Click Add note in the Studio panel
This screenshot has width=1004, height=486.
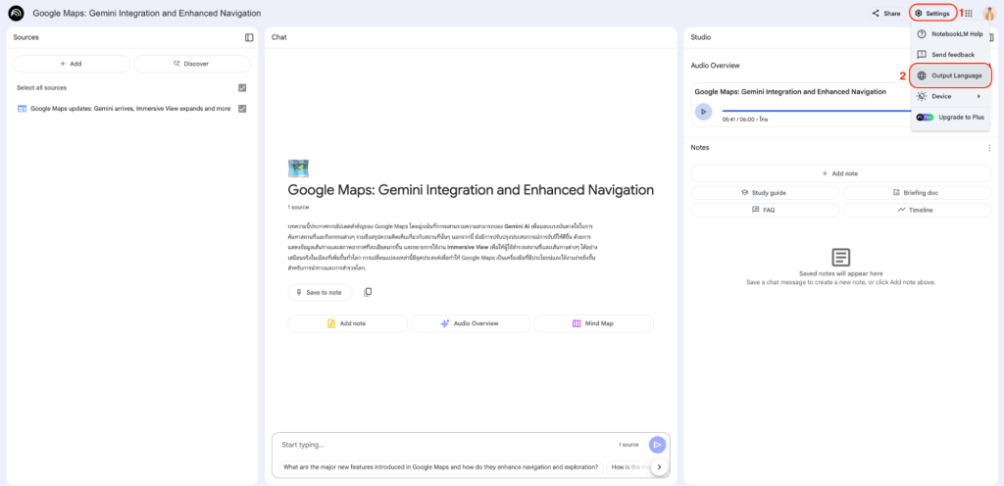coord(840,173)
